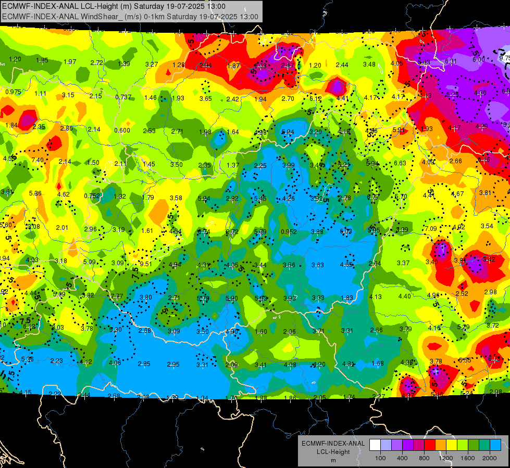Click the dark green legend swatch
The image size is (510, 468).
[x=474, y=445]
